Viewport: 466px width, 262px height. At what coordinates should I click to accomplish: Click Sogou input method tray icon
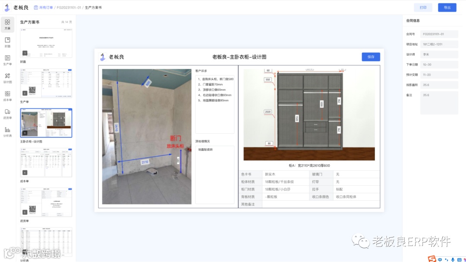(x=431, y=259)
